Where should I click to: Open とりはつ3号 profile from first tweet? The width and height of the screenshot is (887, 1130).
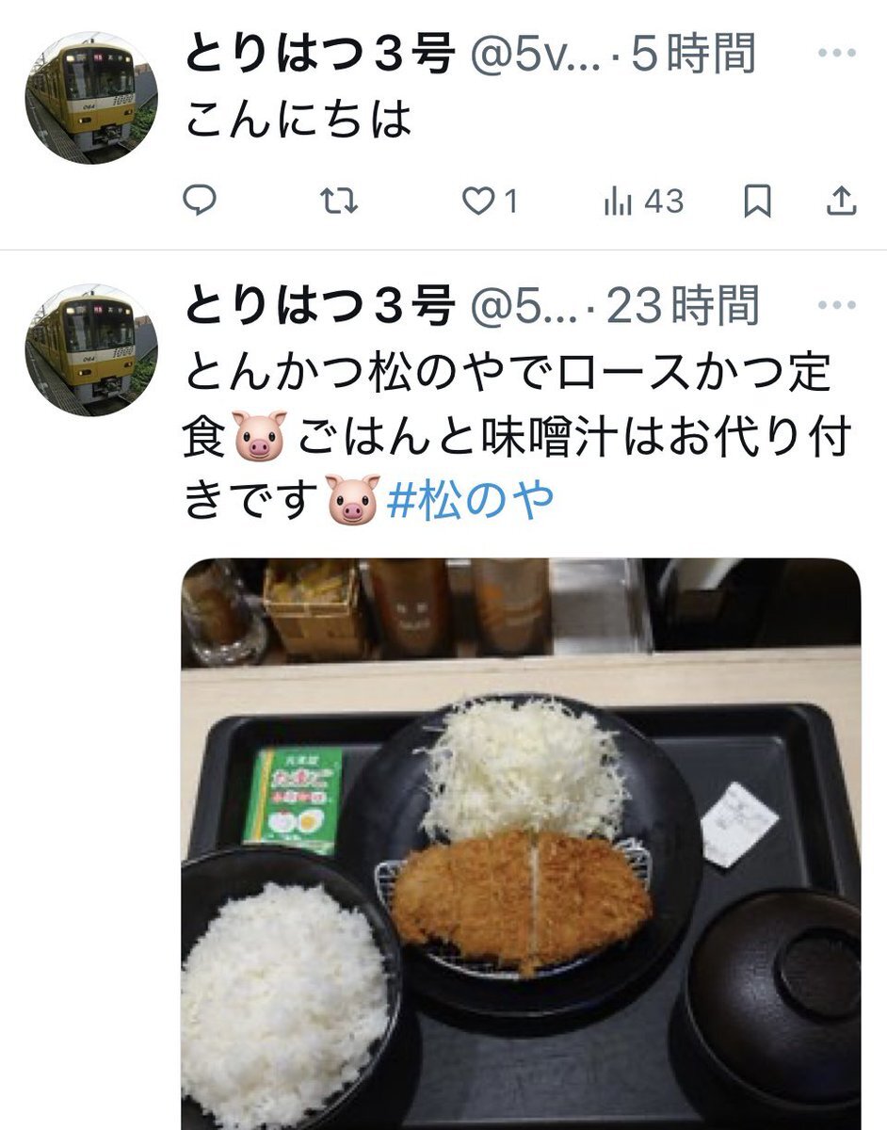[318, 55]
